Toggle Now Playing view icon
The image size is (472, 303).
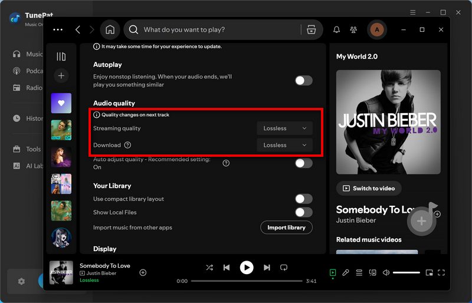pyautogui.click(x=333, y=272)
